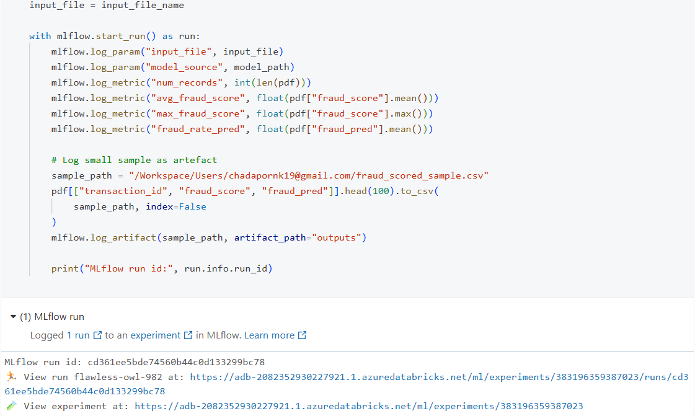695x416 pixels.
Task: Open the "Learn more" link
Action: (x=269, y=335)
